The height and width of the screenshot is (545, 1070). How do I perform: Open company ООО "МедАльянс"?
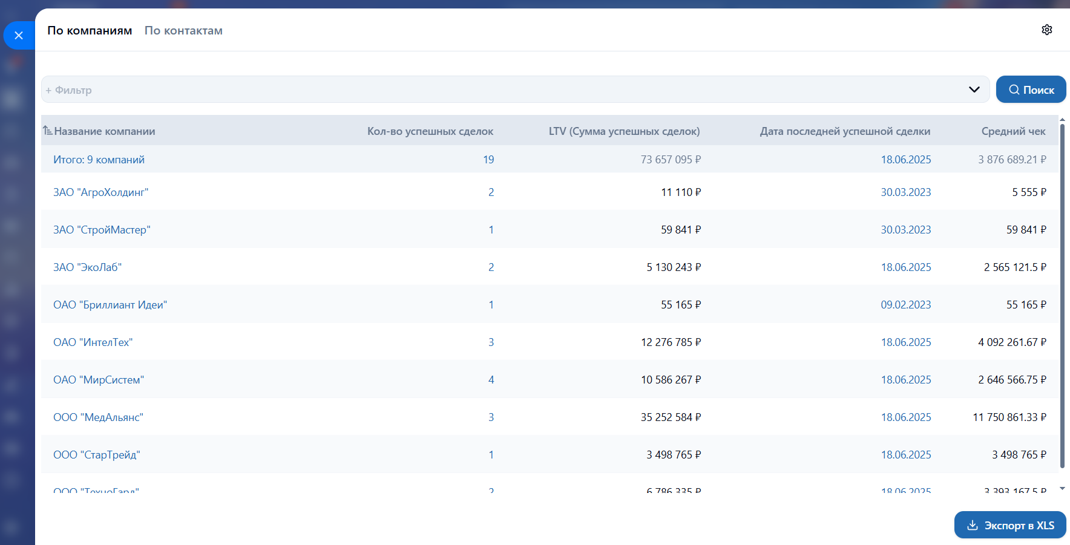[98, 417]
